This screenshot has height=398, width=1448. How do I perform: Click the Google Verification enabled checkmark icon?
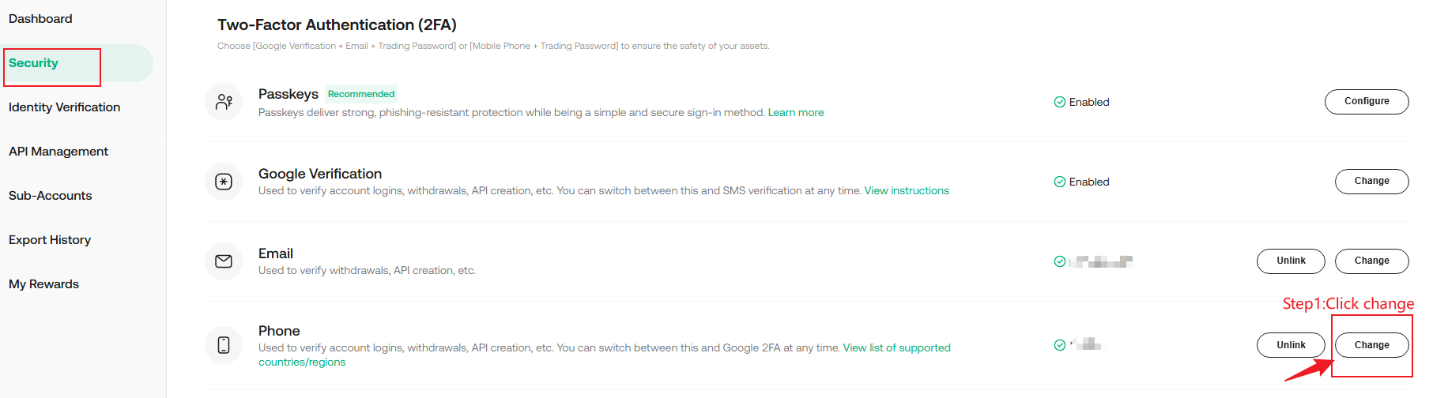point(1059,182)
